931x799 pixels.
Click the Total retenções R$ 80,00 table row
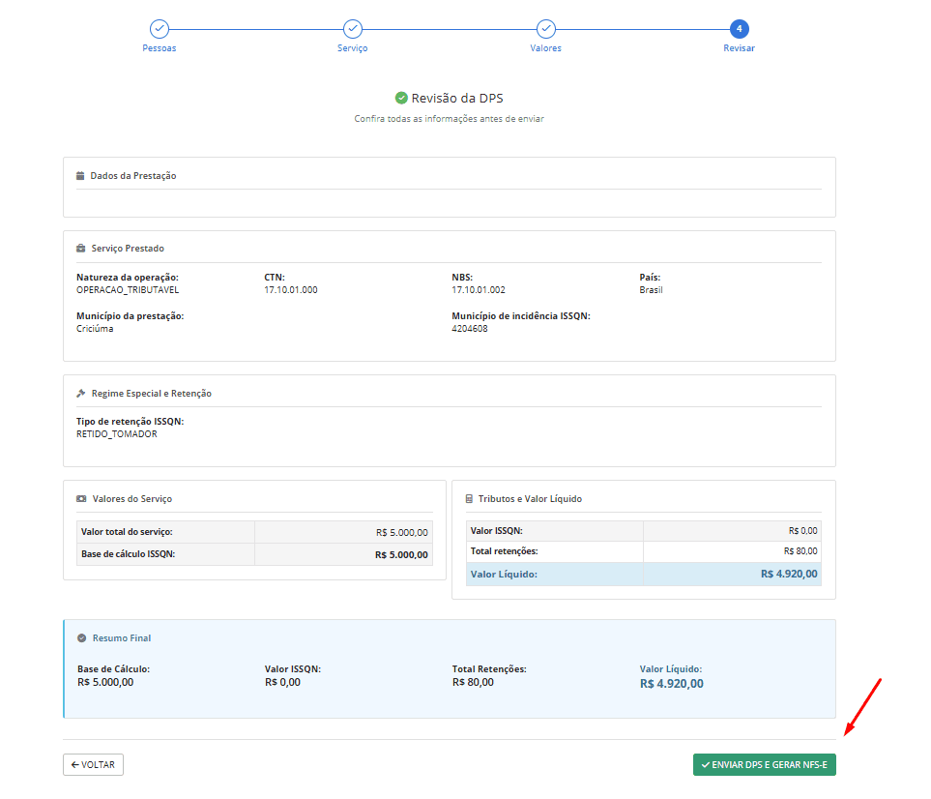click(x=644, y=551)
